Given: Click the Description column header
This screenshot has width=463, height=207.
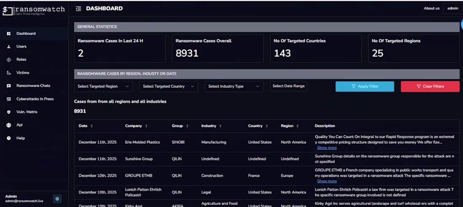Looking at the screenshot, I should 325,126.
